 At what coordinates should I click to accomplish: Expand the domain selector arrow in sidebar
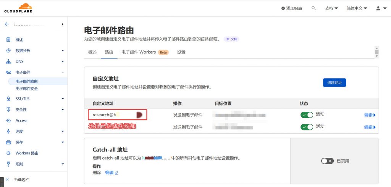coord(63,24)
